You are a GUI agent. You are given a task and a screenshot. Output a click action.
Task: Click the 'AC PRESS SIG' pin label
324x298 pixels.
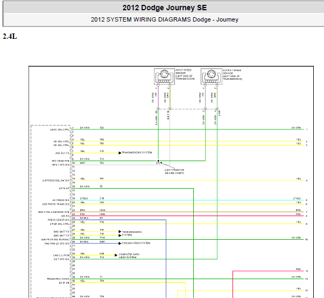click(x=61, y=200)
